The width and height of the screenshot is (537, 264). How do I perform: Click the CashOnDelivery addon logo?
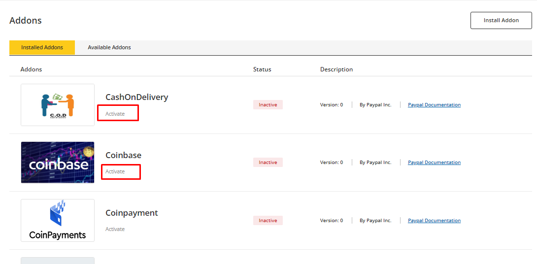58,105
